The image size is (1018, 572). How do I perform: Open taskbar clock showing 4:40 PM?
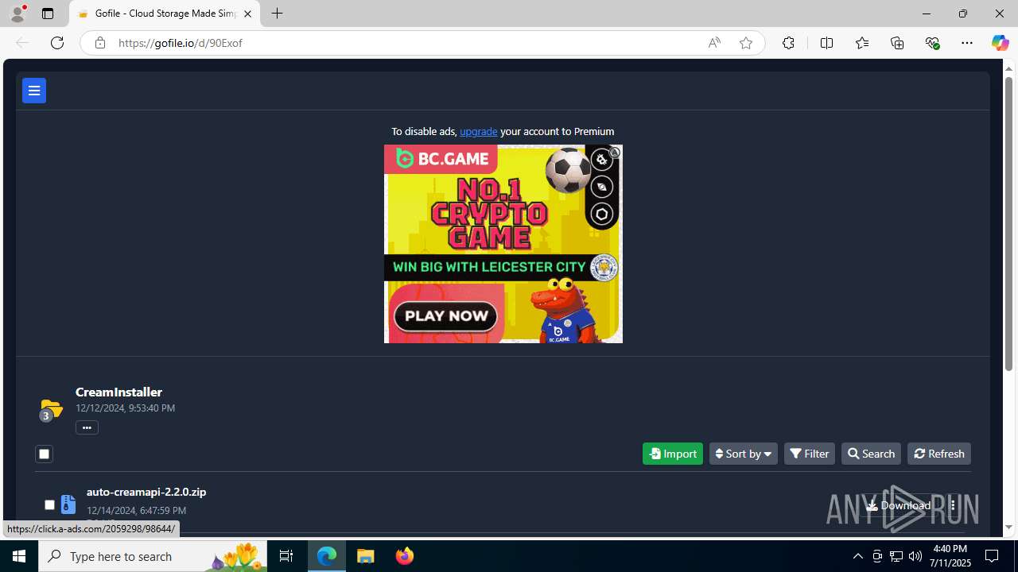[x=950, y=556]
